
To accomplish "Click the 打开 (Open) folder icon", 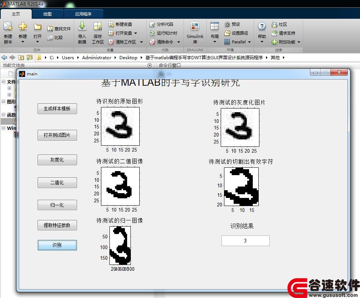I will point(38,26).
